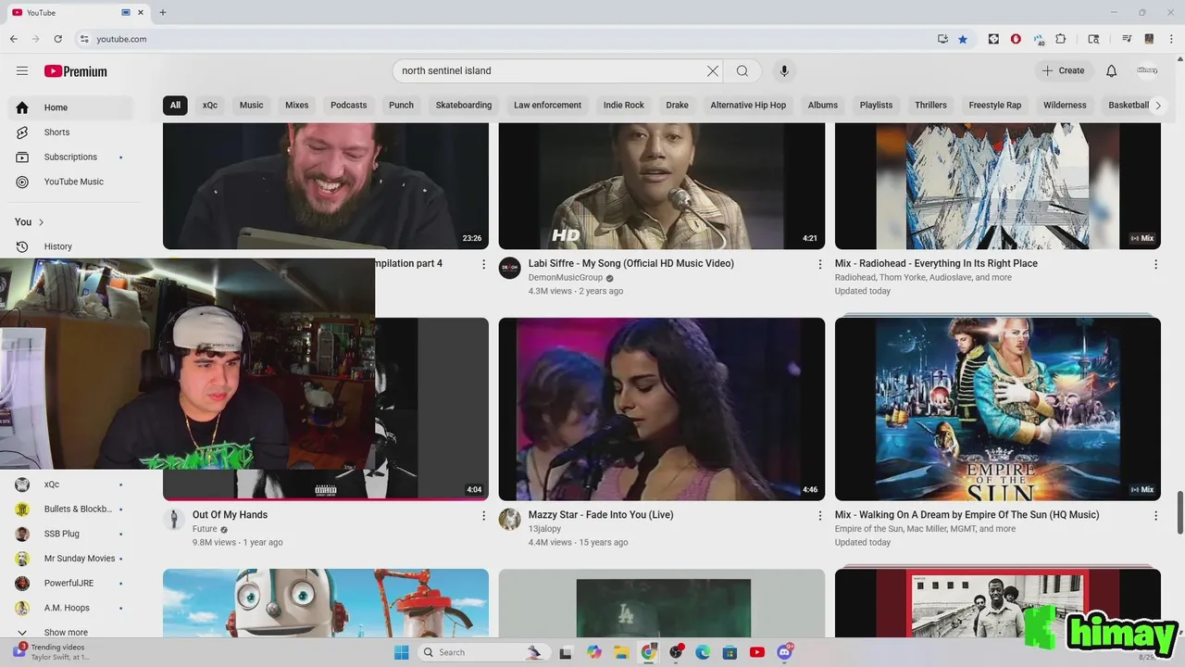Open Subscriptions in the sidebar

pos(70,157)
